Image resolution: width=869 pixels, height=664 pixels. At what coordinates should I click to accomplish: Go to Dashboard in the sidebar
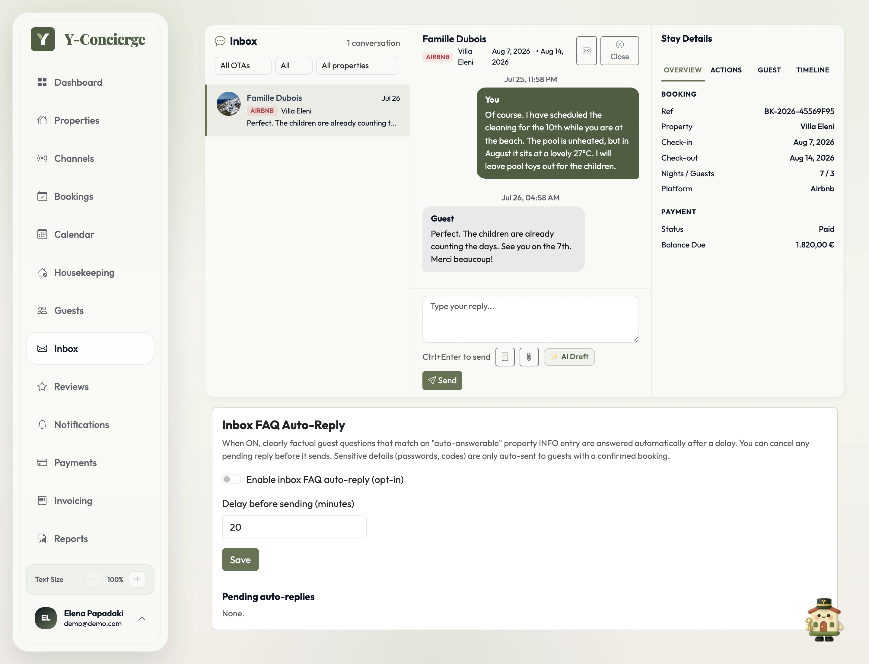90,82
